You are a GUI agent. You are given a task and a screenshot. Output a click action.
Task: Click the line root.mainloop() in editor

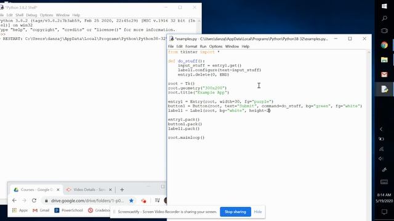click(x=186, y=138)
